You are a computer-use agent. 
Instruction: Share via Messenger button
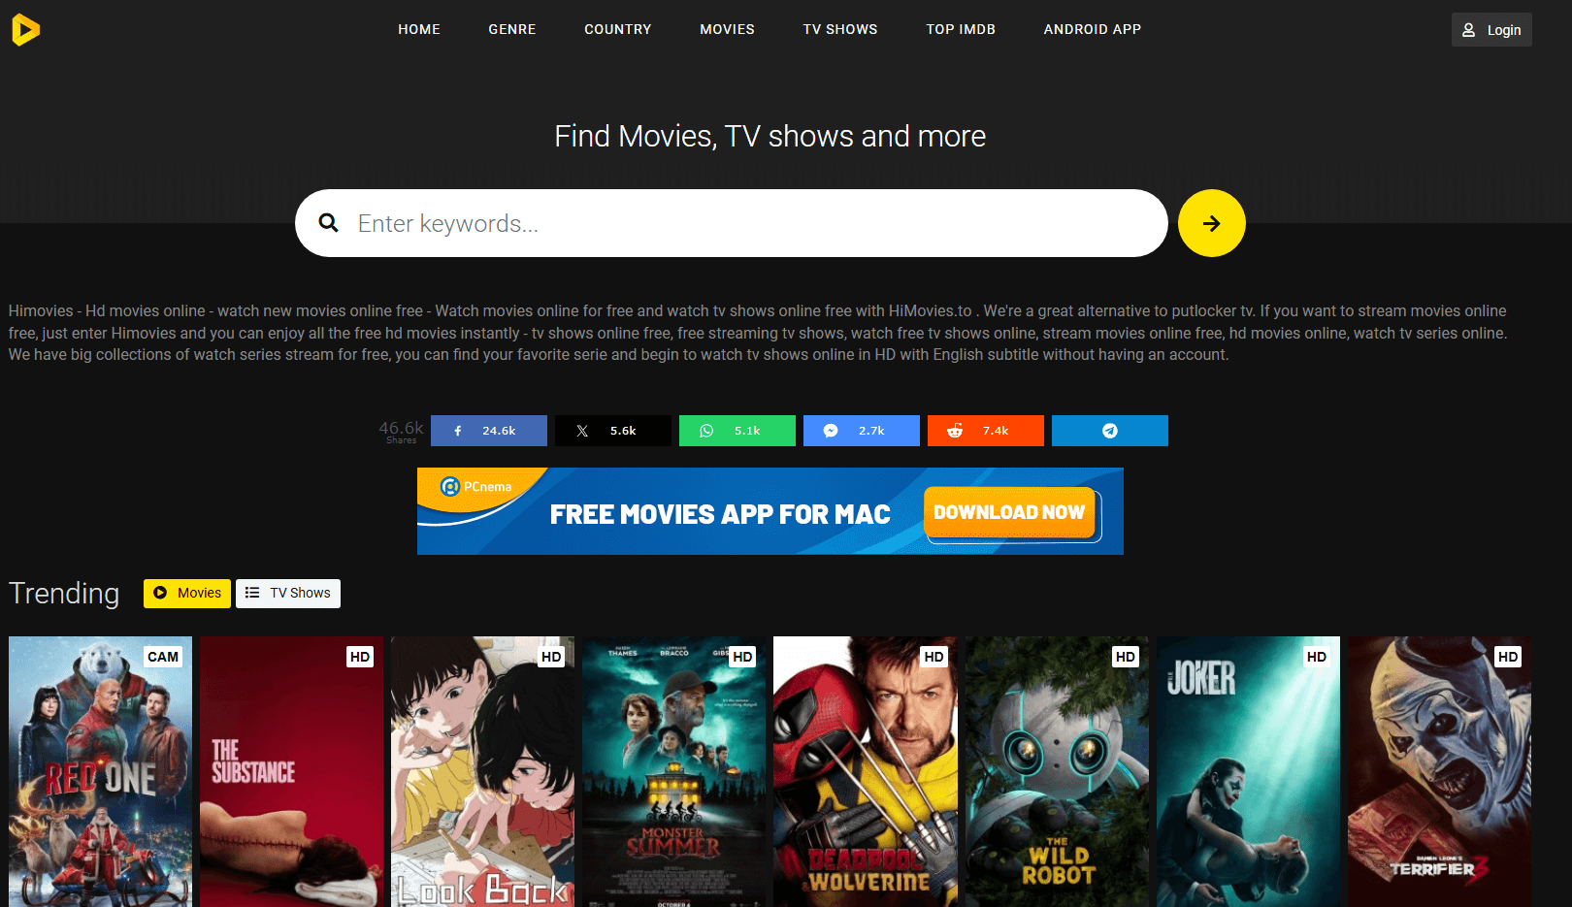(x=861, y=431)
